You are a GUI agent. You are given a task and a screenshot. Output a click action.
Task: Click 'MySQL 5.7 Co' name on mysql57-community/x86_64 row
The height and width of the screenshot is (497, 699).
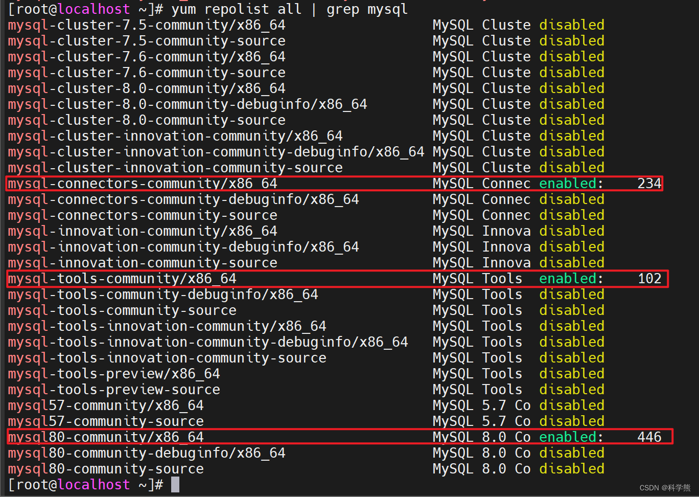click(482, 405)
